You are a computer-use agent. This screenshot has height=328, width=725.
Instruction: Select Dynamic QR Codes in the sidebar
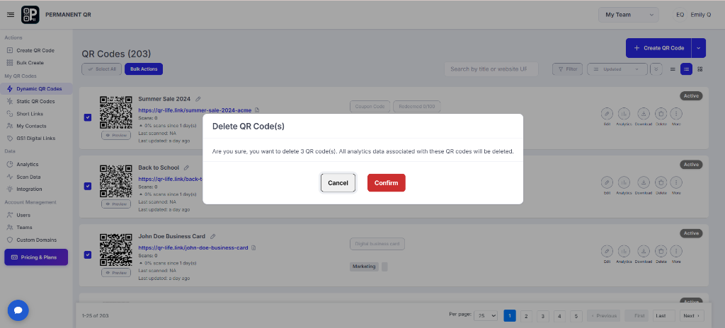[x=36, y=88]
